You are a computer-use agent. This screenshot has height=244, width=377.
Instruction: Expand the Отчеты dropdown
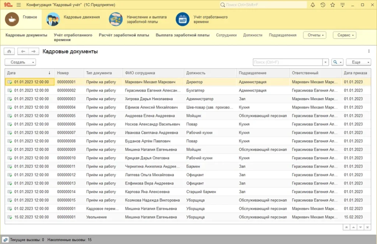[x=314, y=35]
